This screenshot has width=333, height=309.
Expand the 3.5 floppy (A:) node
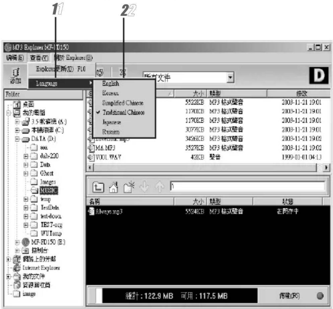point(17,122)
